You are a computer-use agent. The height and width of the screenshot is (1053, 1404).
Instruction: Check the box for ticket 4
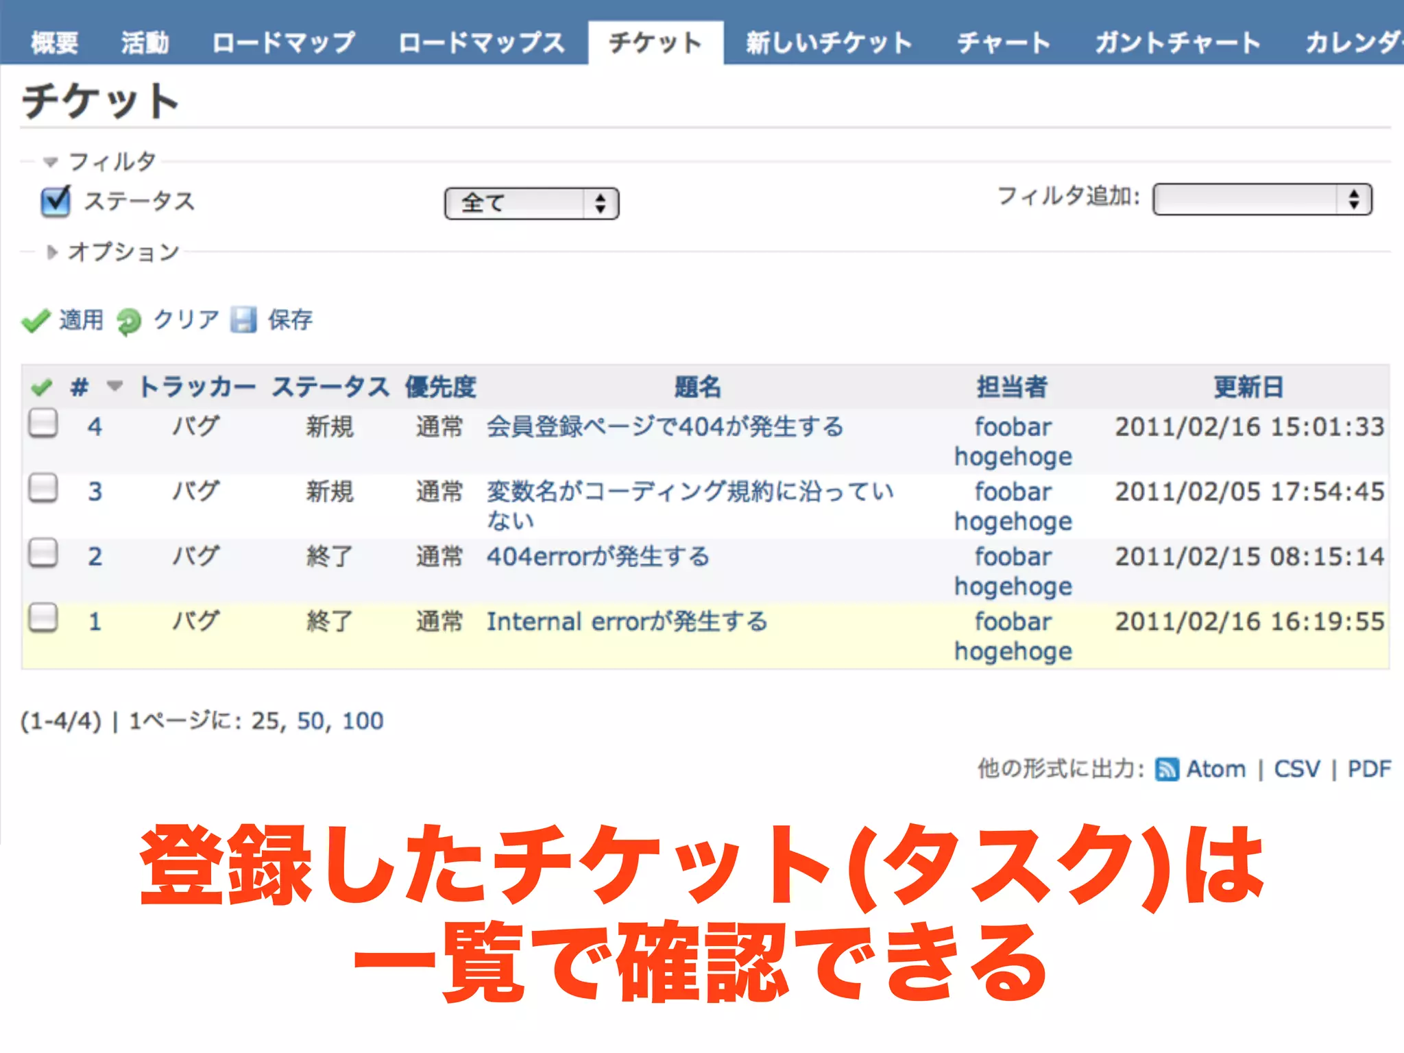43,423
